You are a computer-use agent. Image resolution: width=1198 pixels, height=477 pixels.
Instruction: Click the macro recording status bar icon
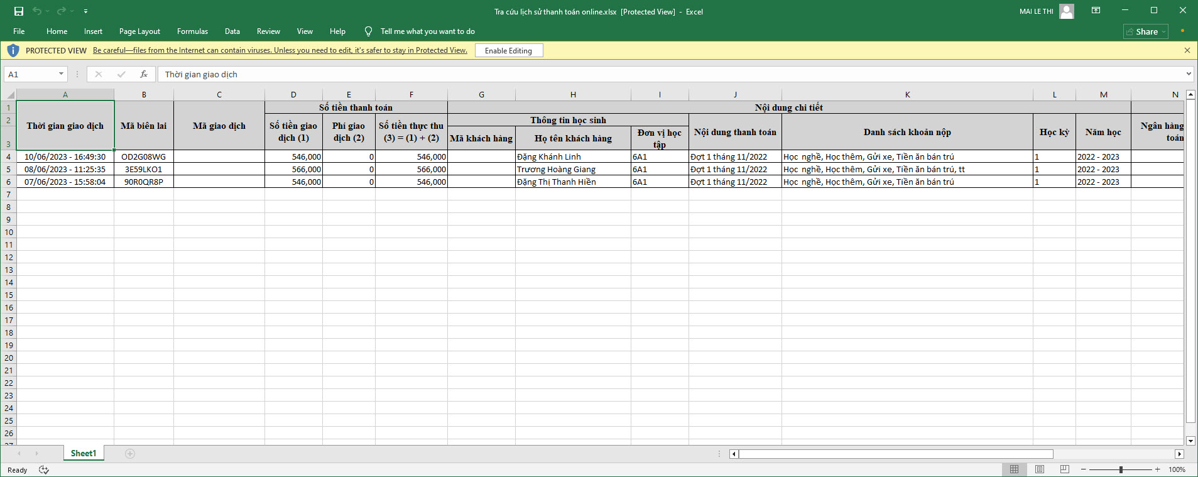click(44, 469)
